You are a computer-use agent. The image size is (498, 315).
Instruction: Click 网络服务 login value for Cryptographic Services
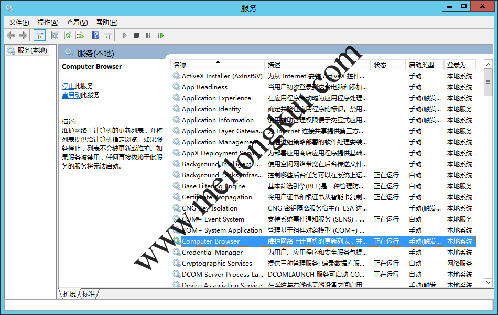point(460,264)
